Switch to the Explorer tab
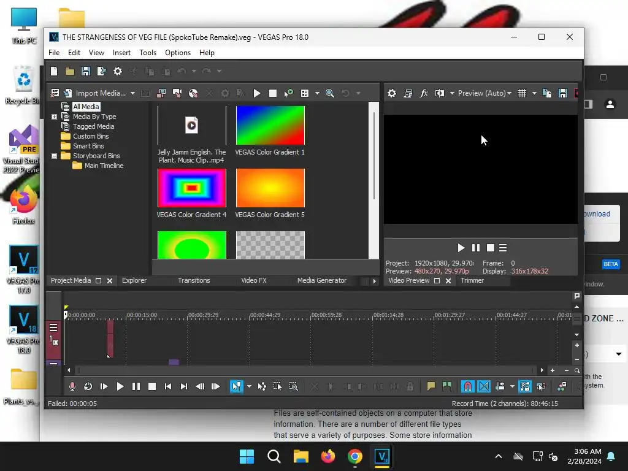The image size is (628, 471). tap(134, 281)
